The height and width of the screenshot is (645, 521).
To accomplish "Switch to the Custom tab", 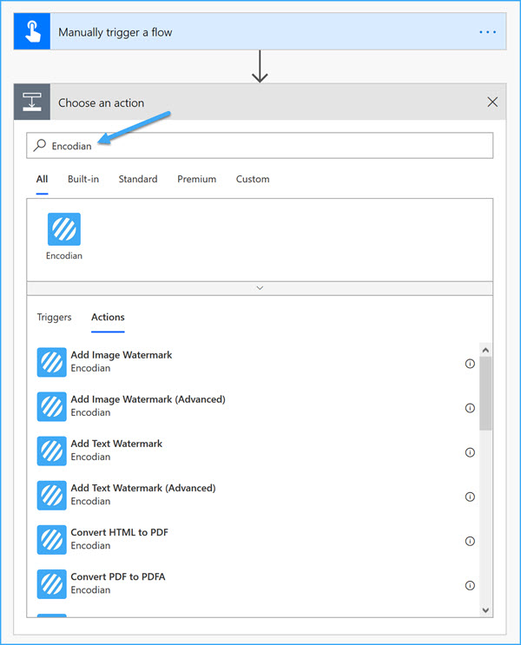I will [253, 179].
